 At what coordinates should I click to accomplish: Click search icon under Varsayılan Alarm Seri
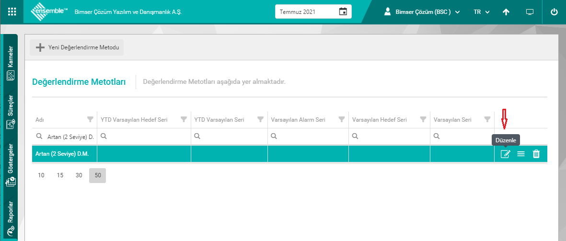[274, 137]
